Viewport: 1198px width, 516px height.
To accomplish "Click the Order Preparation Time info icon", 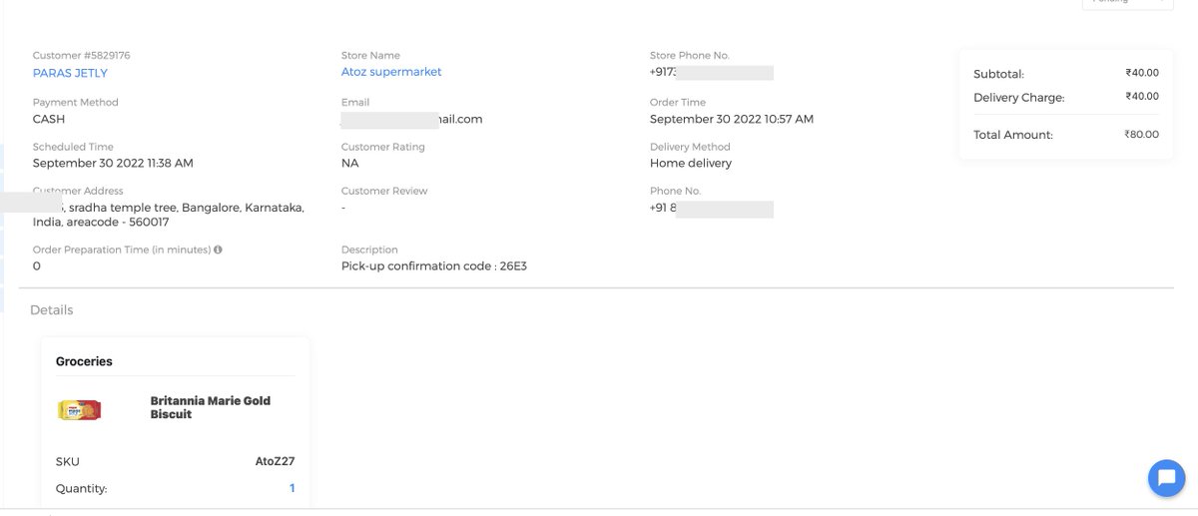I will tap(218, 250).
